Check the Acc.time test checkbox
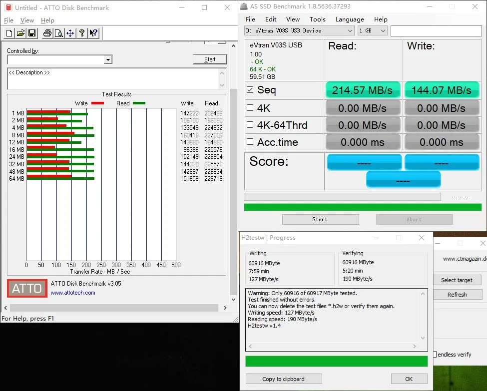 coord(250,142)
